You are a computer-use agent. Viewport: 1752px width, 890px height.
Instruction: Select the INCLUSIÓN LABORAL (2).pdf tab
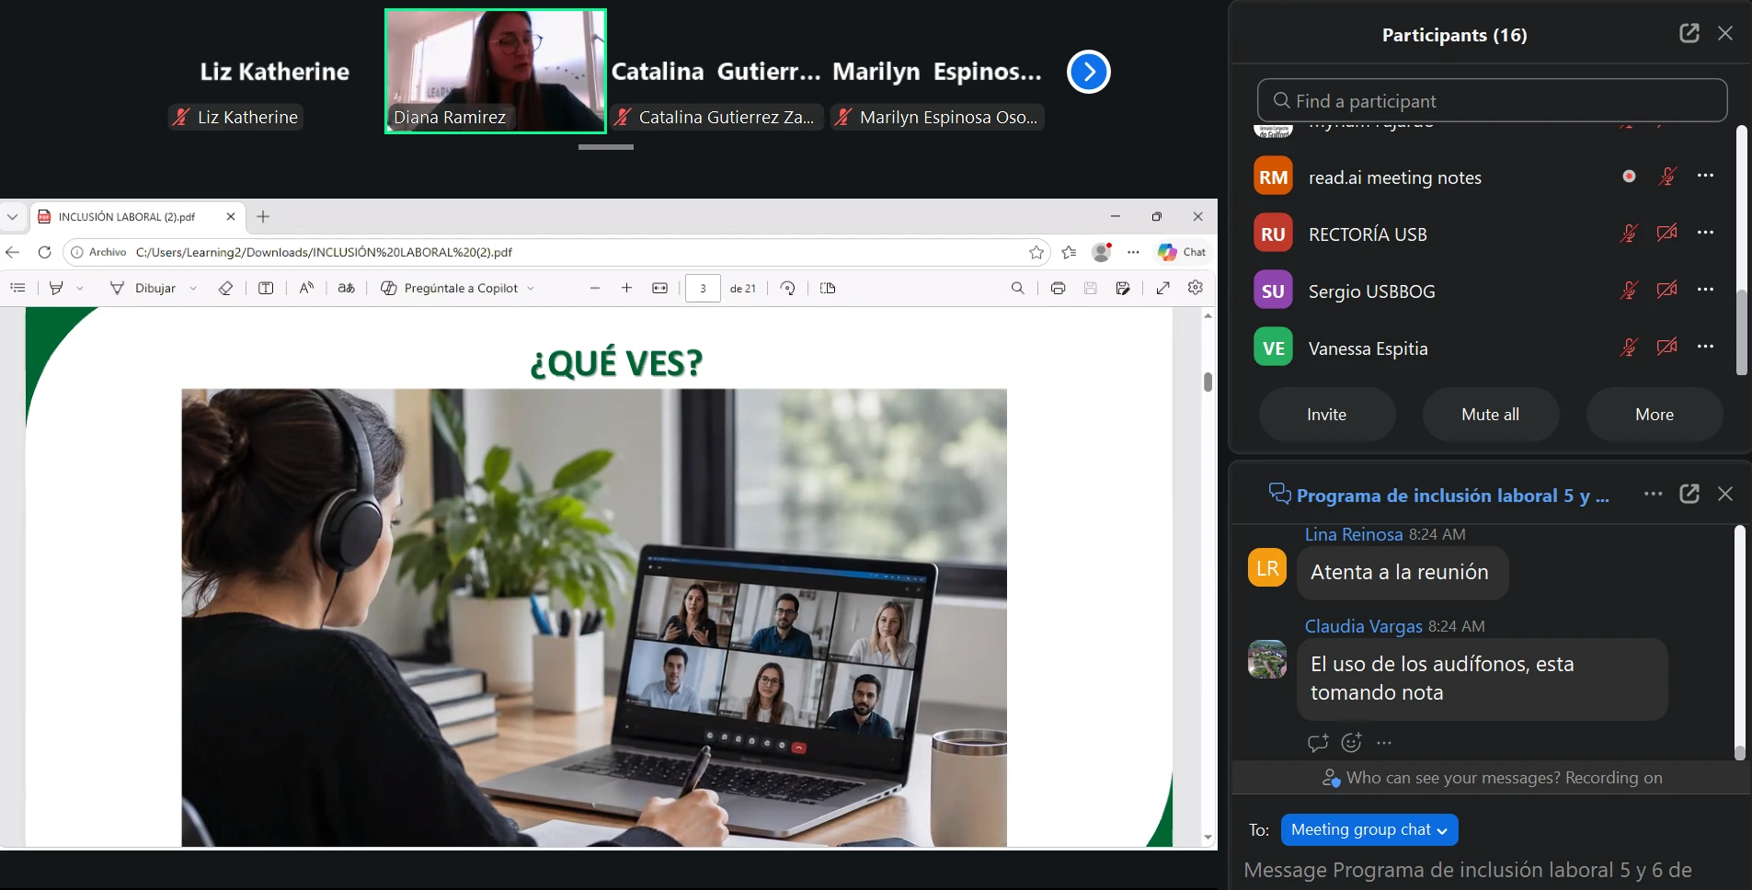pos(136,217)
